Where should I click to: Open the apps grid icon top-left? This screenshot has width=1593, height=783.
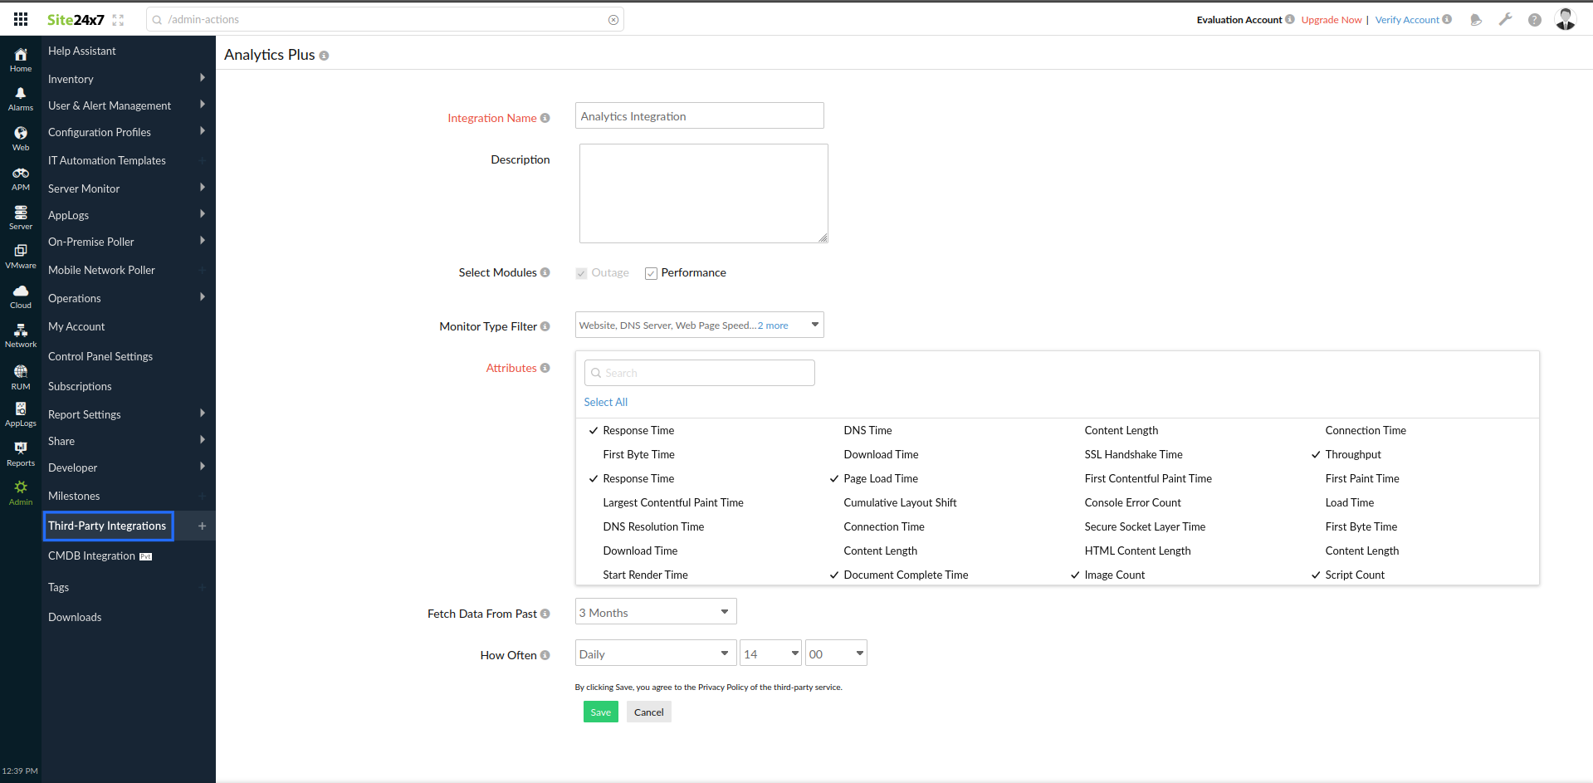(21, 18)
